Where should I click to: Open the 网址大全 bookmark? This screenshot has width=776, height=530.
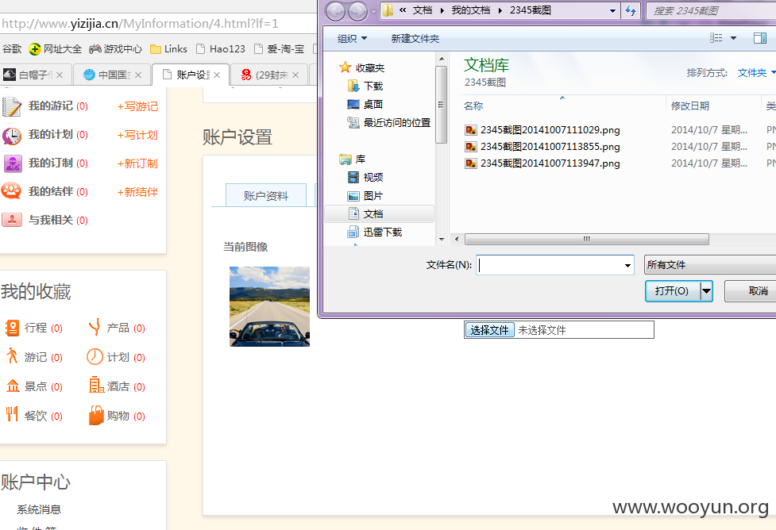[56, 49]
